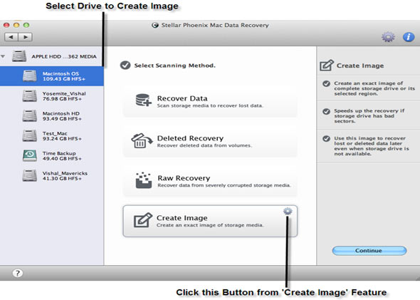420x300 pixels.
Task: Select the Yosemite_Vishal volume
Action: click(52, 96)
